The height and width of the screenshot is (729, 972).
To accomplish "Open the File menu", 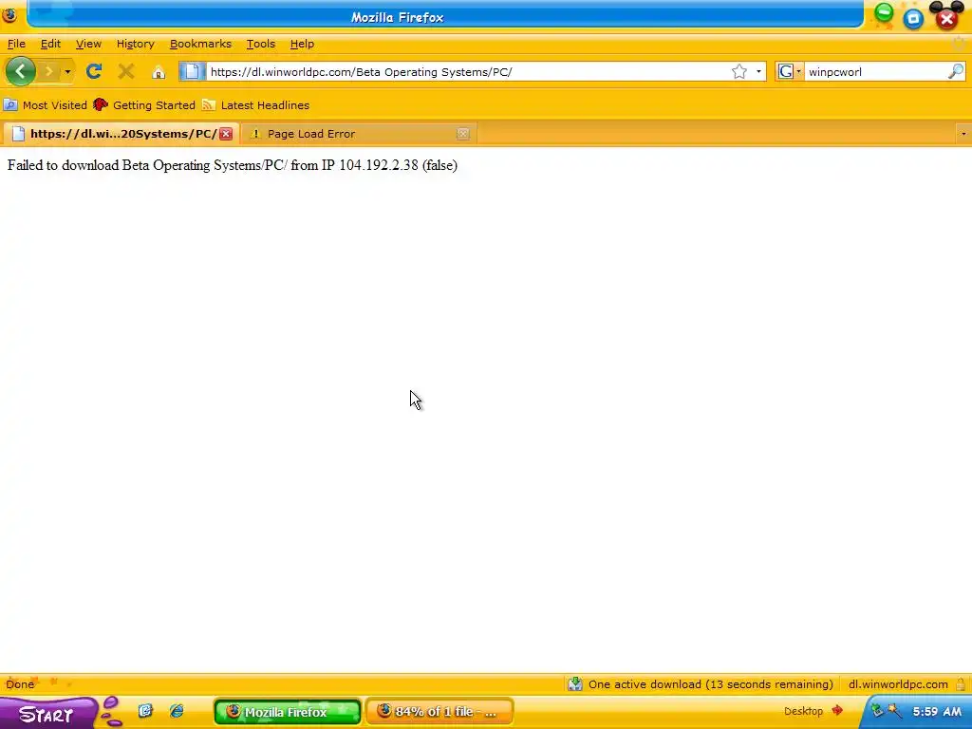I will 16,44.
